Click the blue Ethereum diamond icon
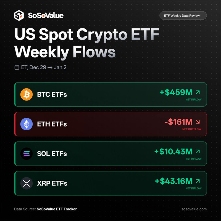 pyautogui.click(x=27, y=124)
